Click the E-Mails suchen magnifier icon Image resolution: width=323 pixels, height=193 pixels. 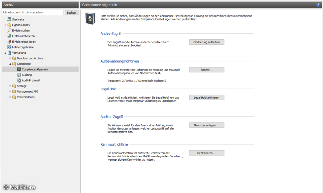click(x=9, y=31)
